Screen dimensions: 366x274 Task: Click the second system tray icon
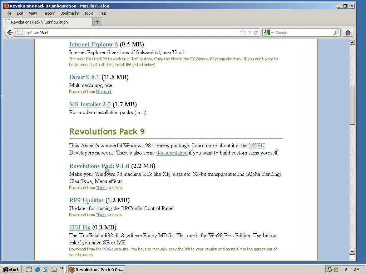[x=336, y=269]
